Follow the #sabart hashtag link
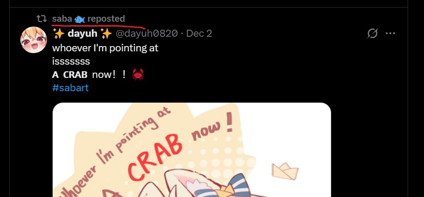Screen dimensions: 424x197 pyautogui.click(x=70, y=88)
